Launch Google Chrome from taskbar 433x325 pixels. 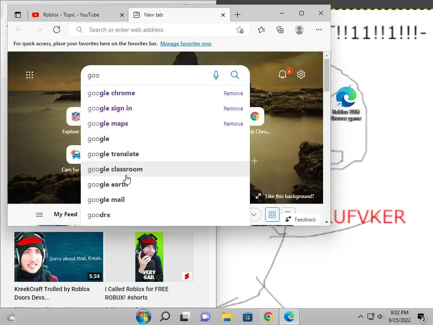tap(268, 317)
